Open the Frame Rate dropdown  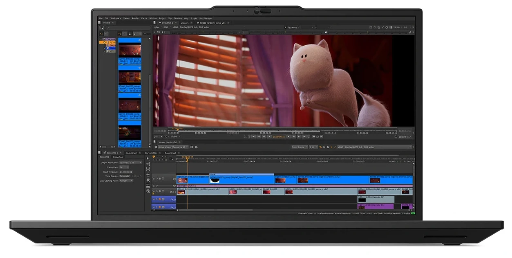pyautogui.click(x=124, y=167)
